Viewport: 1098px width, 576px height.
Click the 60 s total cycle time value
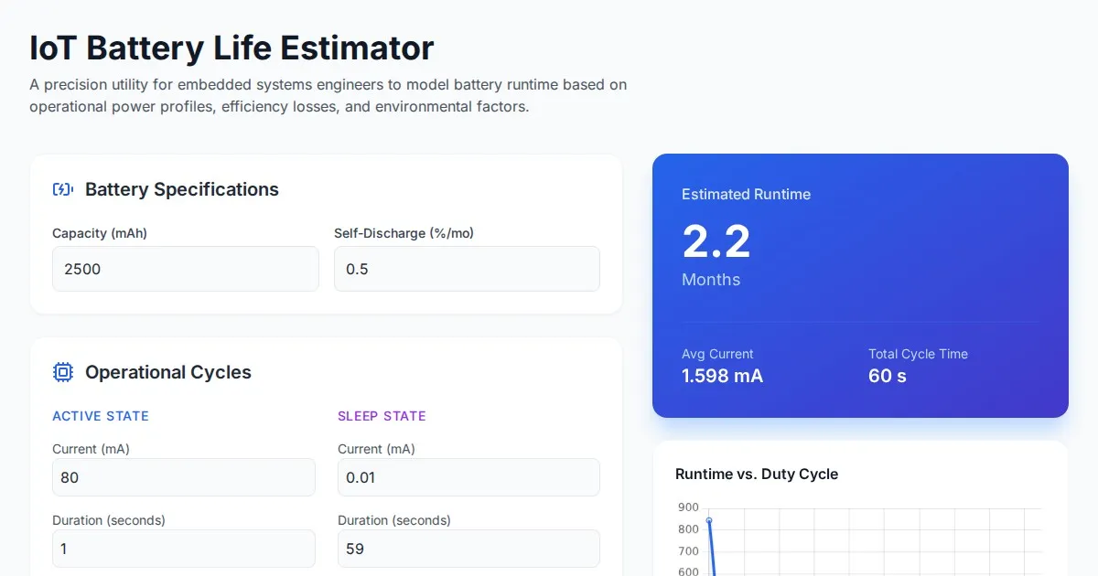(887, 376)
